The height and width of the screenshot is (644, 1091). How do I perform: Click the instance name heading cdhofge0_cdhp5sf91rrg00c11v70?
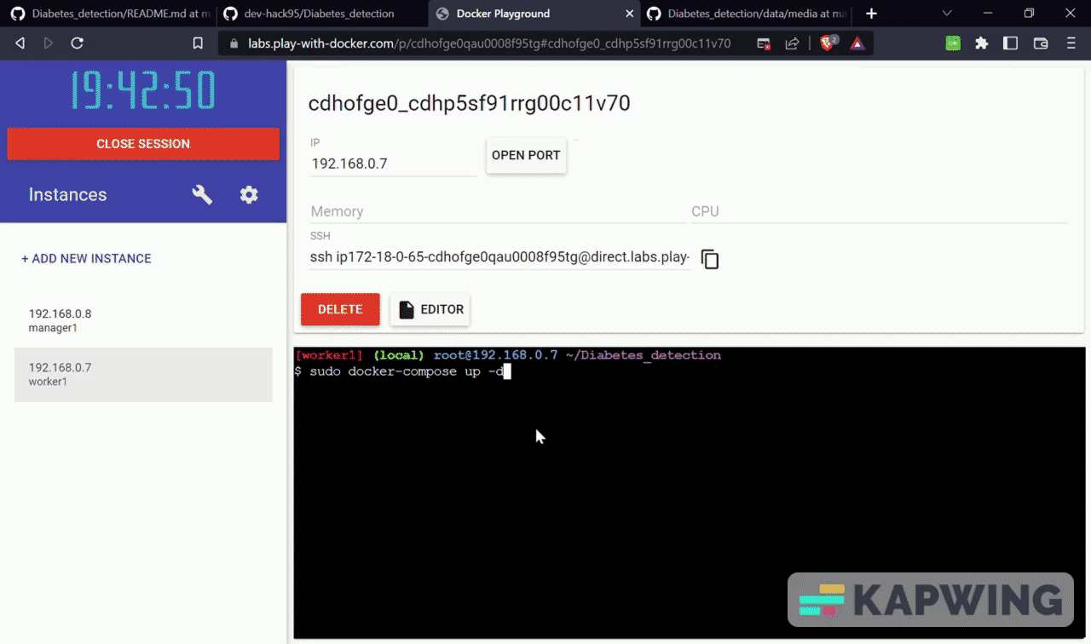tap(469, 104)
